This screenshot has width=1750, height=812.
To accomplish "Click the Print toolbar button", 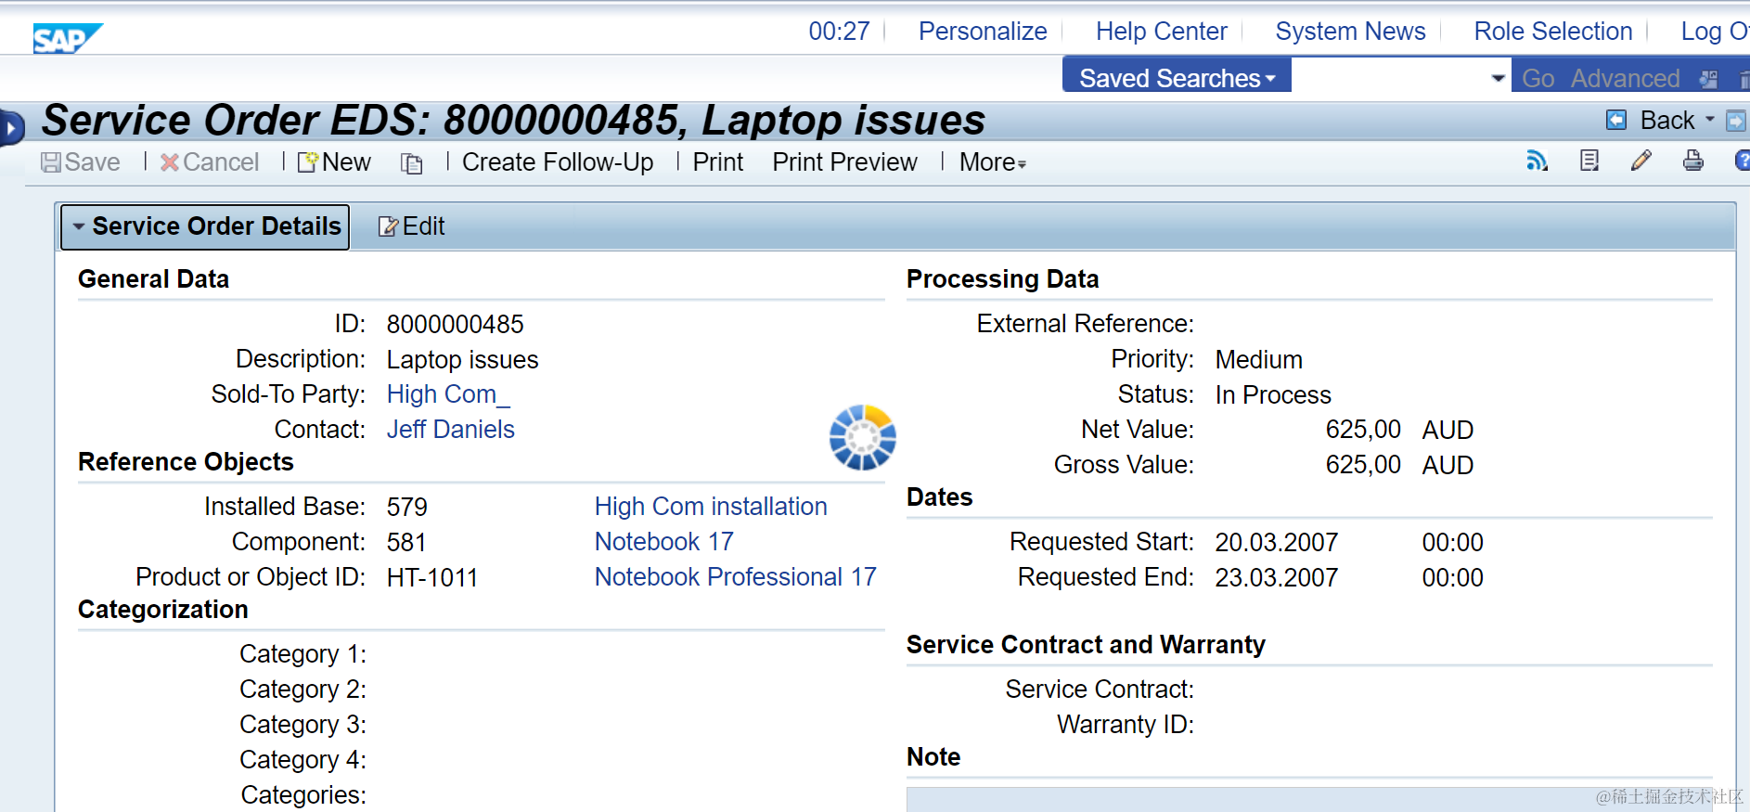I will tap(717, 162).
